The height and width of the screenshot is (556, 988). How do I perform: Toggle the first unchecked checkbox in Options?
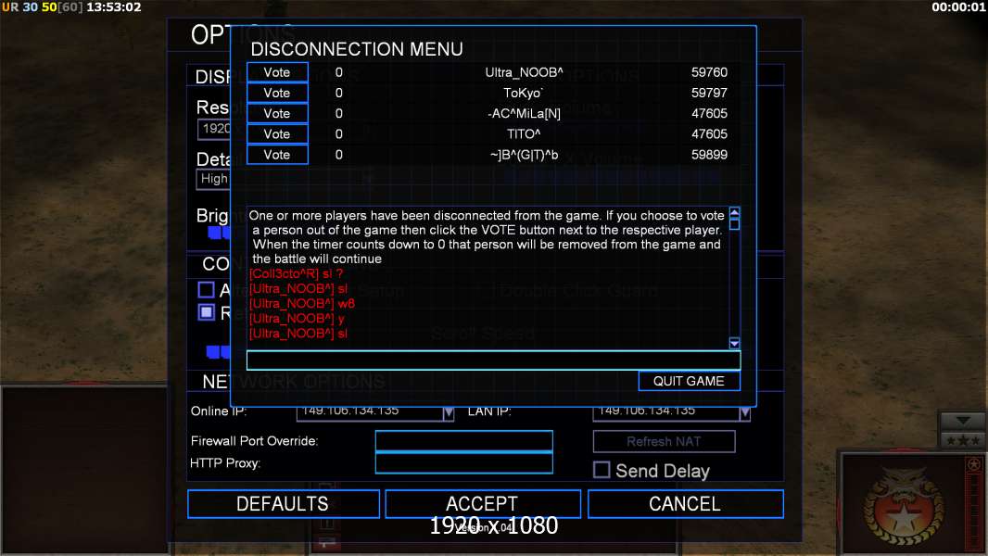tap(206, 290)
